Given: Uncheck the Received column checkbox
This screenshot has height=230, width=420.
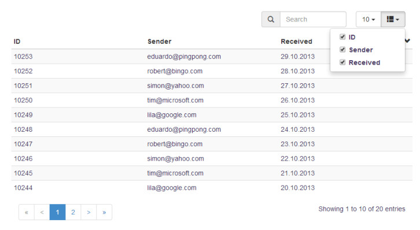Looking at the screenshot, I should 342,62.
